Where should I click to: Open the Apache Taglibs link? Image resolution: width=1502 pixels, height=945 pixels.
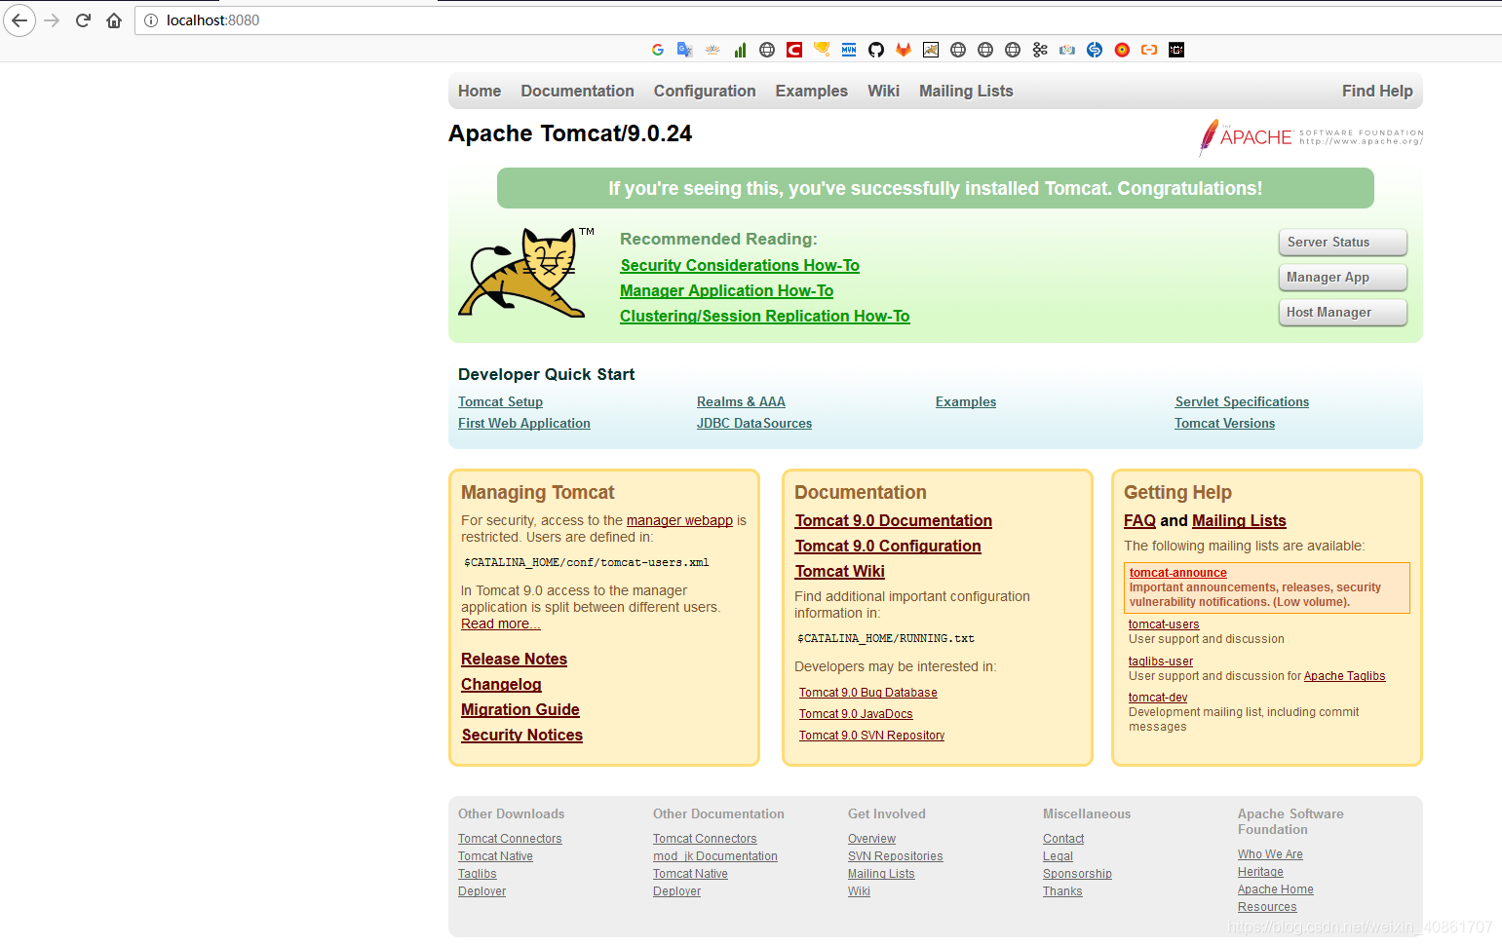[1344, 676]
